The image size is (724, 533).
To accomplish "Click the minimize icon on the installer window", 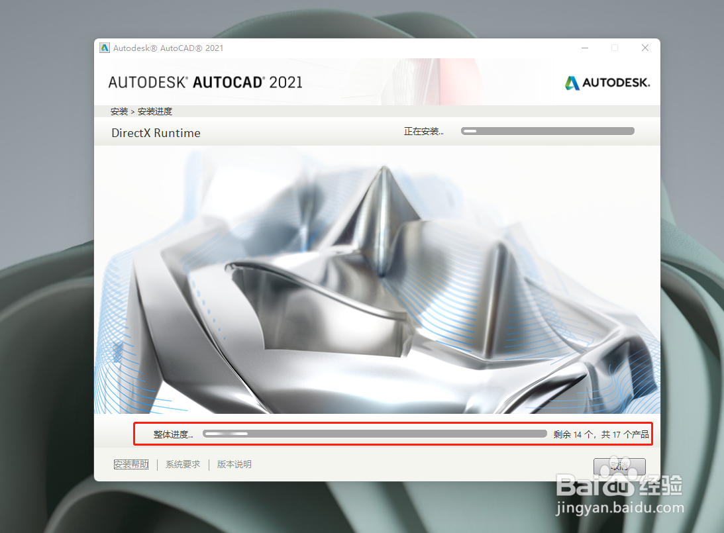I will point(584,47).
